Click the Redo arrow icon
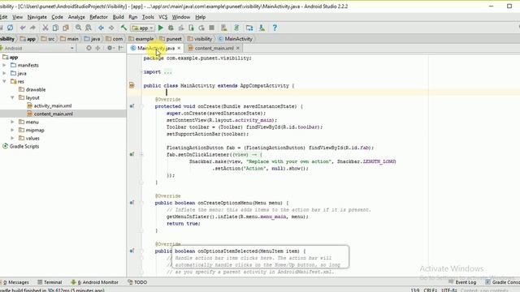This screenshot has height=292, width=520. [32, 28]
